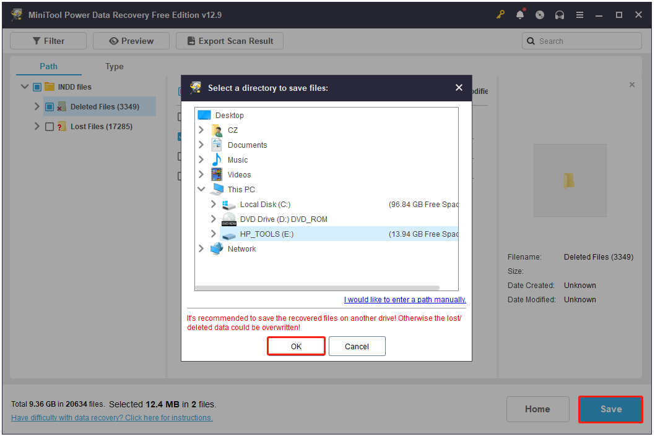Expand the HP_TOOLS (E:) node
The height and width of the screenshot is (437, 655).
pos(214,234)
